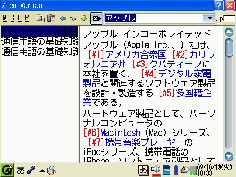The height and width of the screenshot is (177, 236).
Task: Click the Jp label in toolbar
Action: pos(220,19)
